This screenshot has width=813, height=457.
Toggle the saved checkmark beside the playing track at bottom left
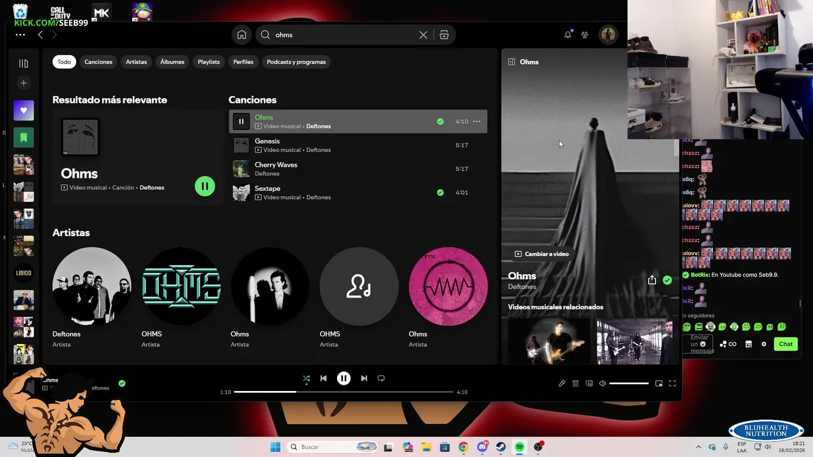point(122,383)
